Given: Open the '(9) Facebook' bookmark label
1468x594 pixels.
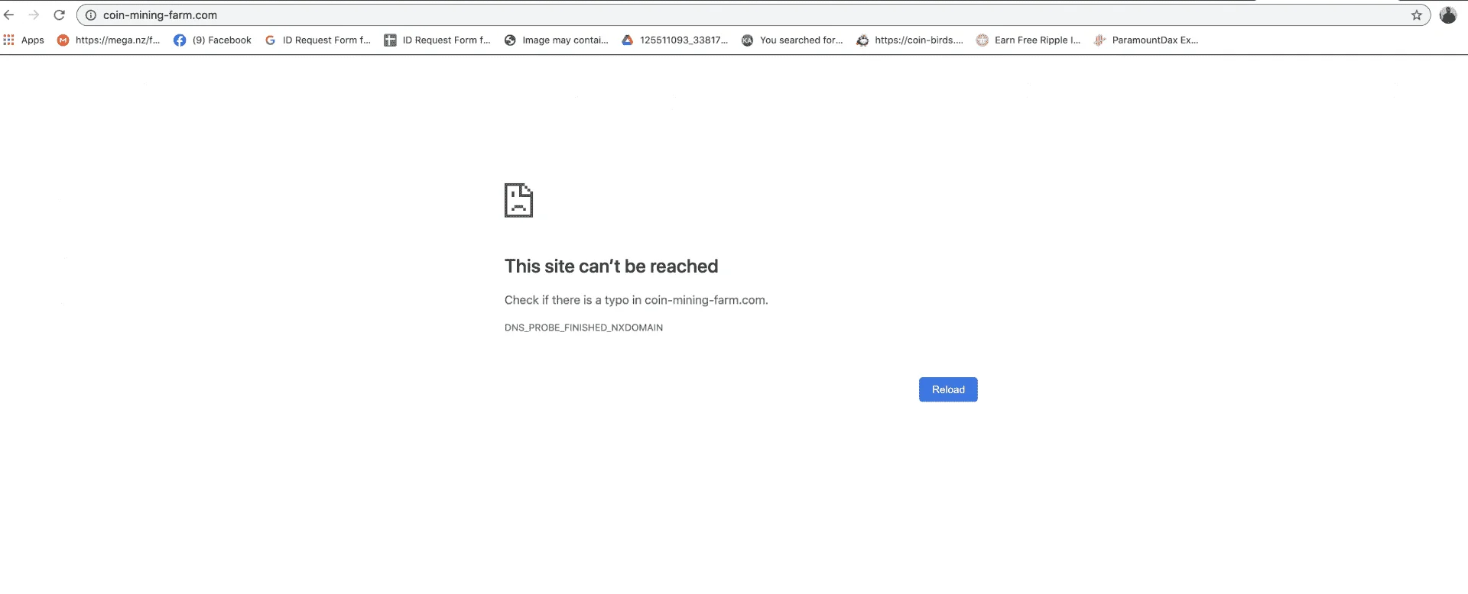Looking at the screenshot, I should coord(222,40).
